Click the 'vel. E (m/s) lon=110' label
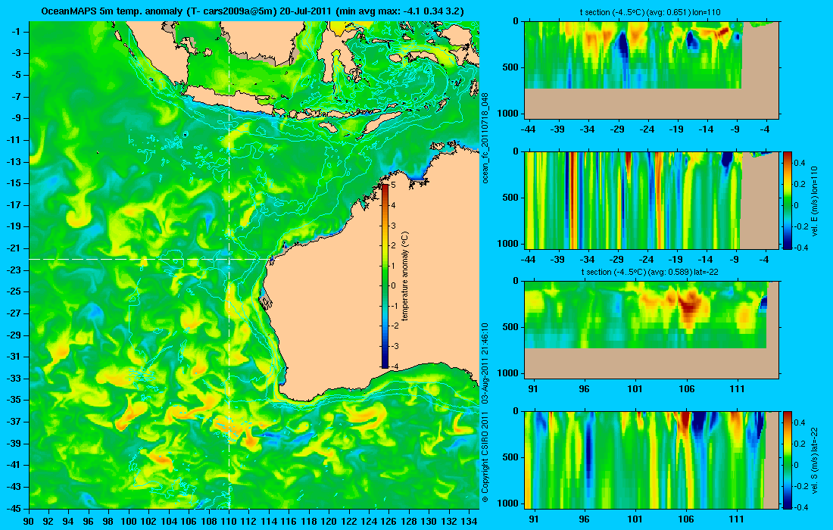Screen dimensions: 833x530 point(814,201)
